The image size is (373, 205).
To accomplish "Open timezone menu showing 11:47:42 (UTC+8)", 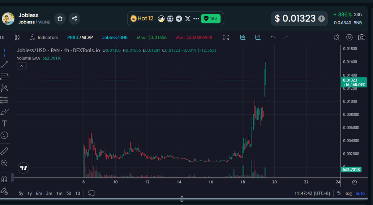I will [312, 193].
